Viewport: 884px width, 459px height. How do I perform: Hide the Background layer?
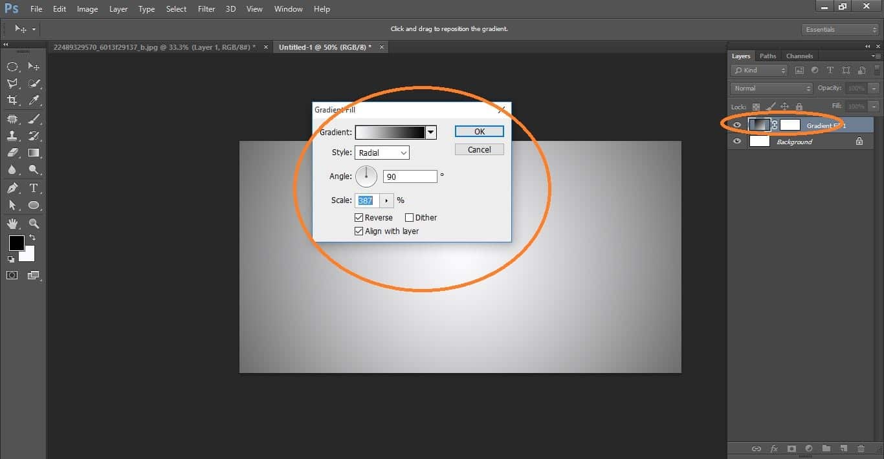[736, 141]
